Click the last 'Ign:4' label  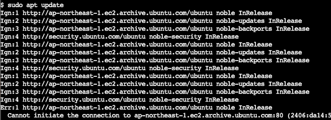[x=10, y=100]
